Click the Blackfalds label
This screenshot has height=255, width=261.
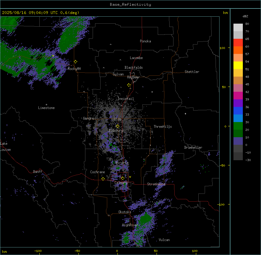click(x=134, y=68)
